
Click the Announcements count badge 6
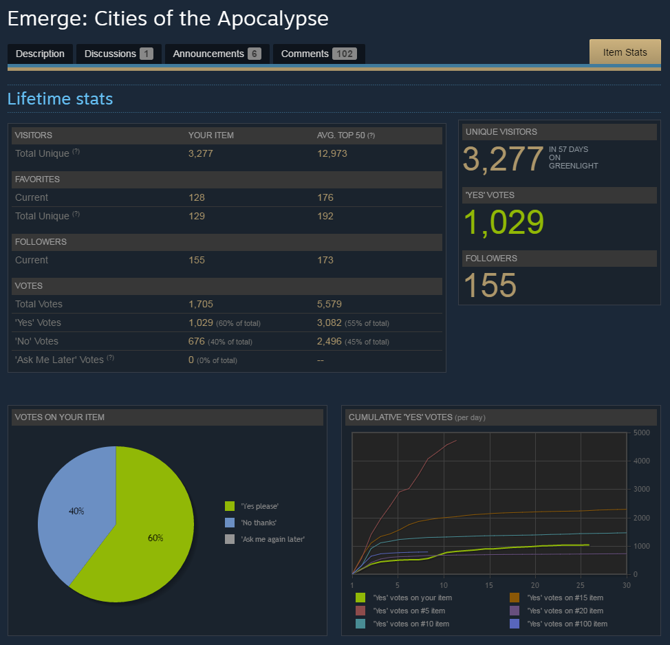(255, 54)
